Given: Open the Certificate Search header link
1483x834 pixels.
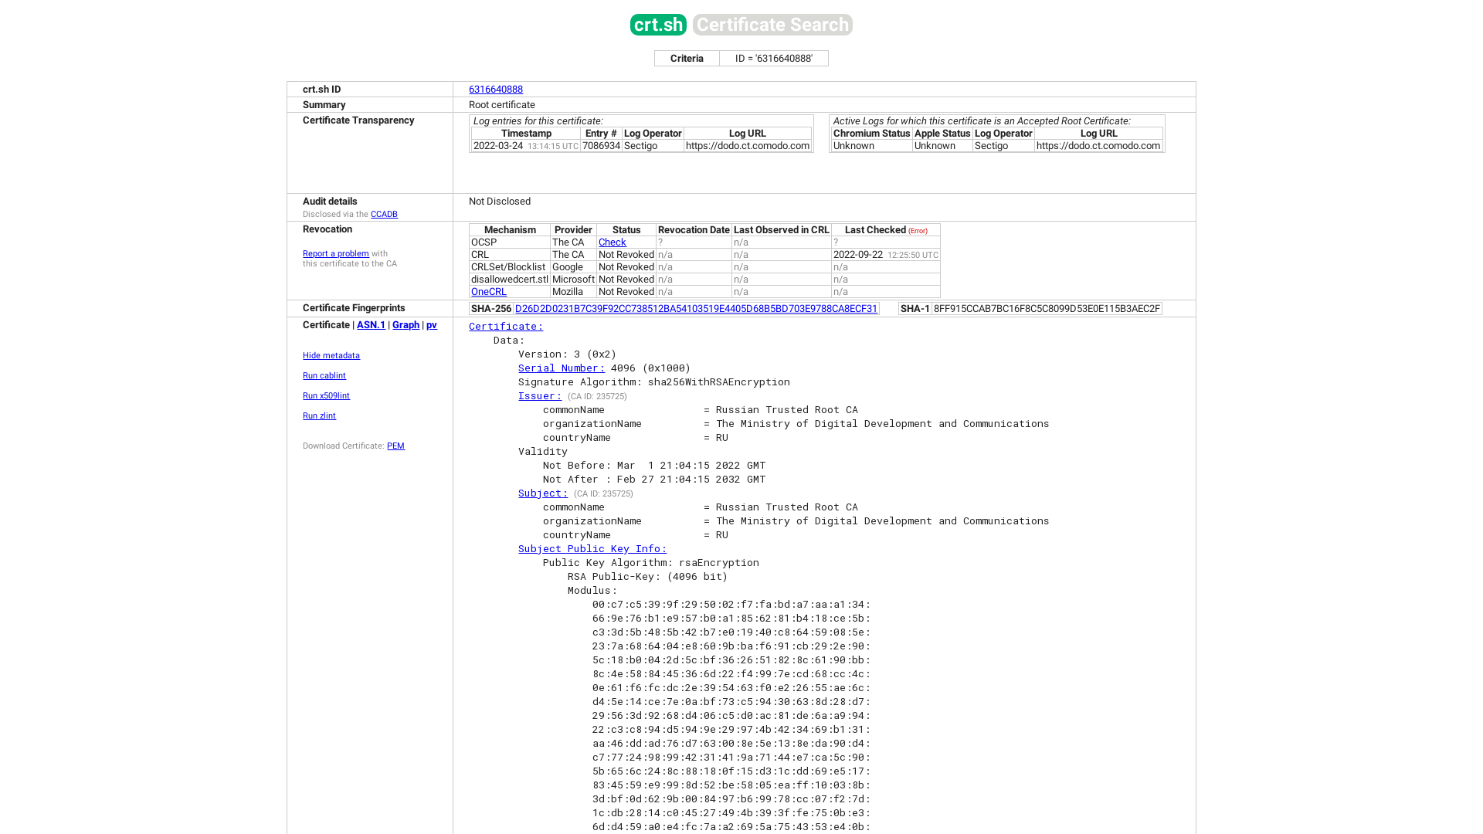Looking at the screenshot, I should pos(772,25).
